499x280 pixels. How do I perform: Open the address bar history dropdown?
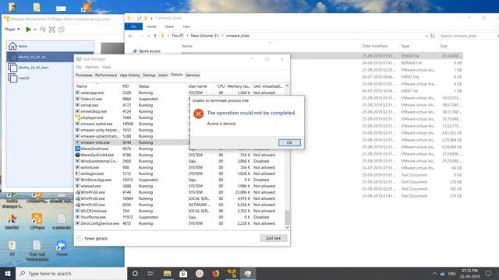(426, 36)
